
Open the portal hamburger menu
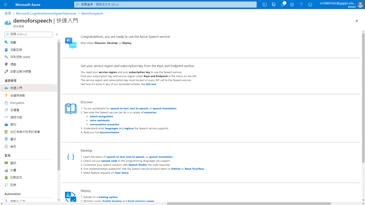pos(6,4)
